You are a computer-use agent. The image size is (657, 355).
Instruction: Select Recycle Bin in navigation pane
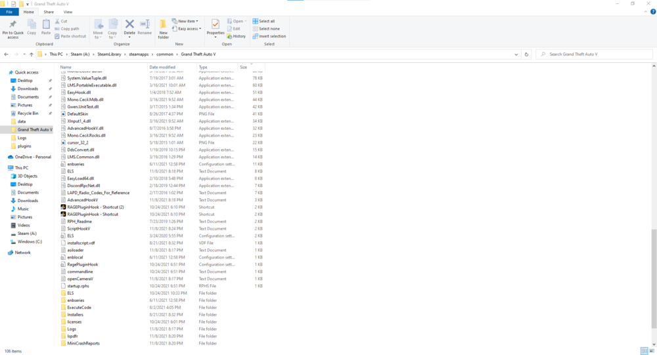click(x=28, y=113)
